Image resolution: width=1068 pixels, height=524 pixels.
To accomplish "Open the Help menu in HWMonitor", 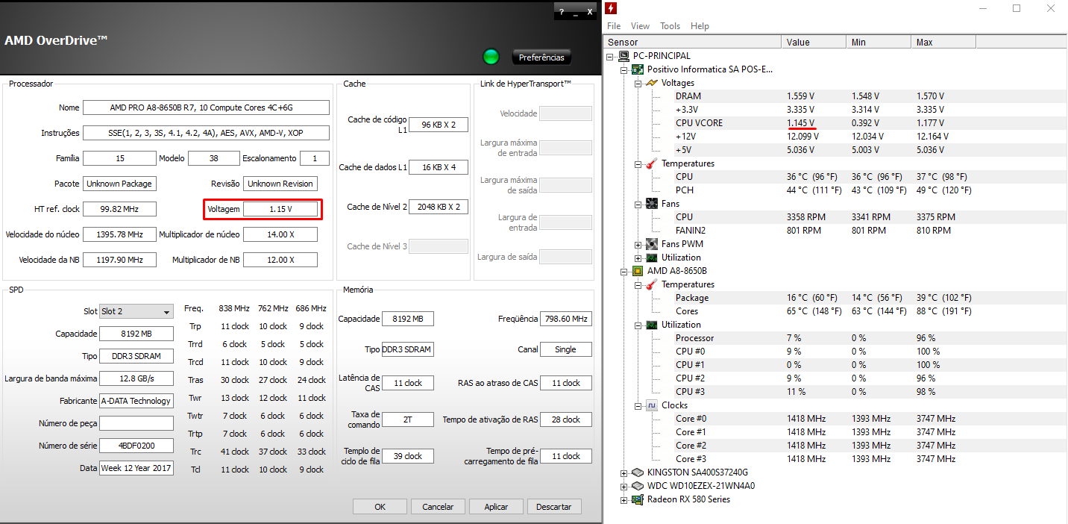I will point(700,26).
